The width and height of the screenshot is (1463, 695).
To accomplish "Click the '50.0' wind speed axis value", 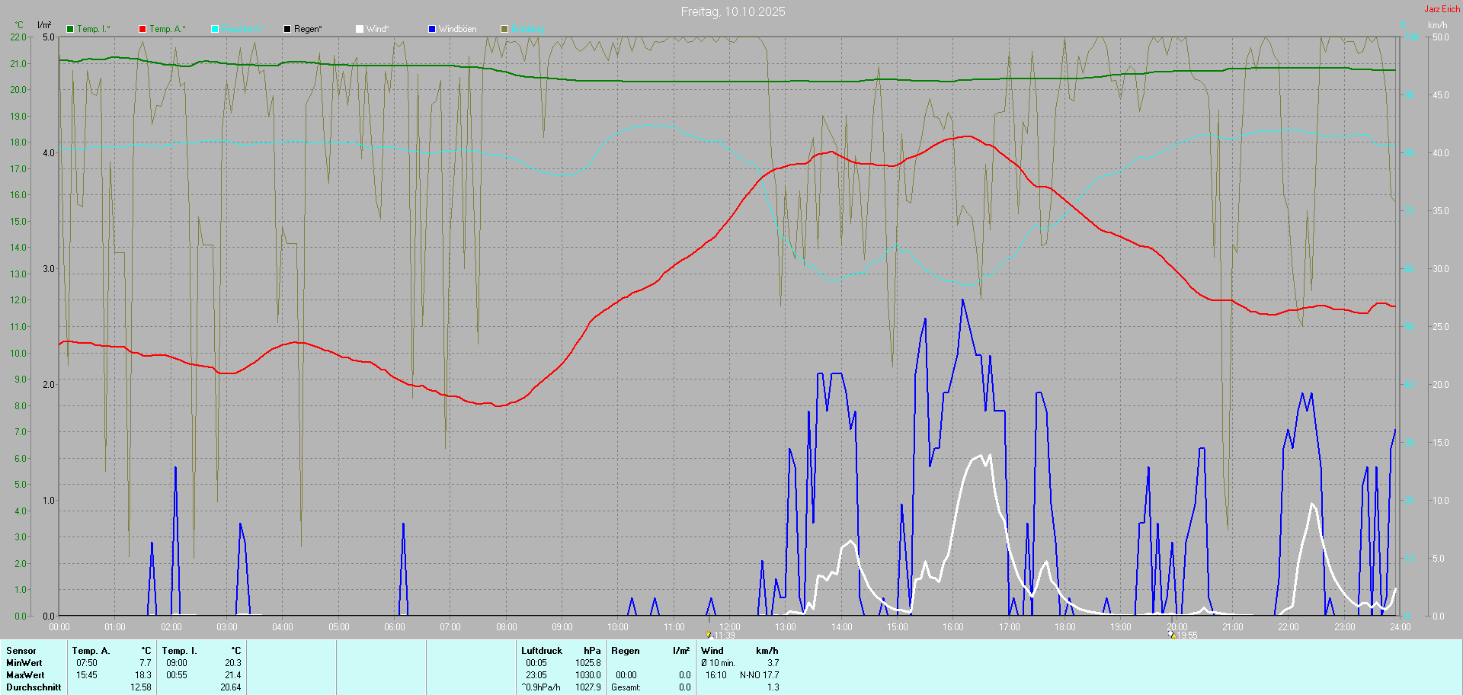I will click(1440, 37).
